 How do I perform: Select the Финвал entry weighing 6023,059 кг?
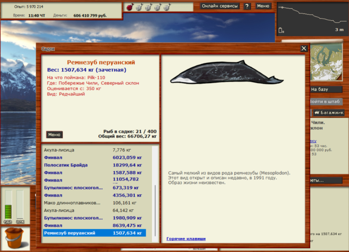(94, 157)
